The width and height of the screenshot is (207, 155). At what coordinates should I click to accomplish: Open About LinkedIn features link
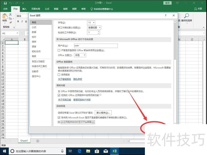[64, 100]
